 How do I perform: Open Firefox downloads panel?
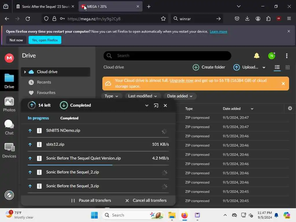point(247,18)
